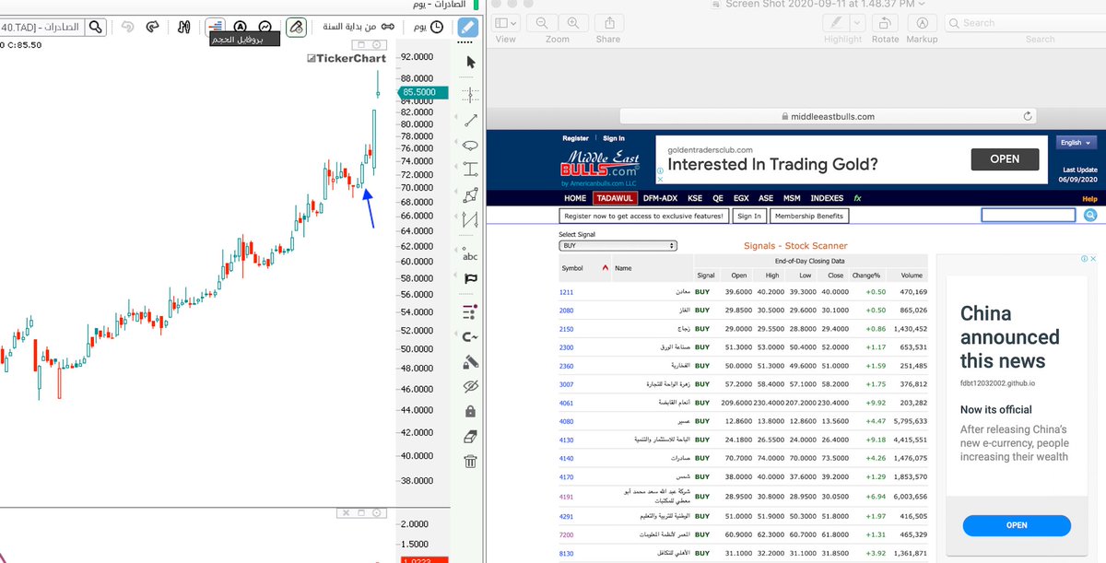The image size is (1106, 563).
Task: Open the drawings list settings icon
Action: point(471,312)
